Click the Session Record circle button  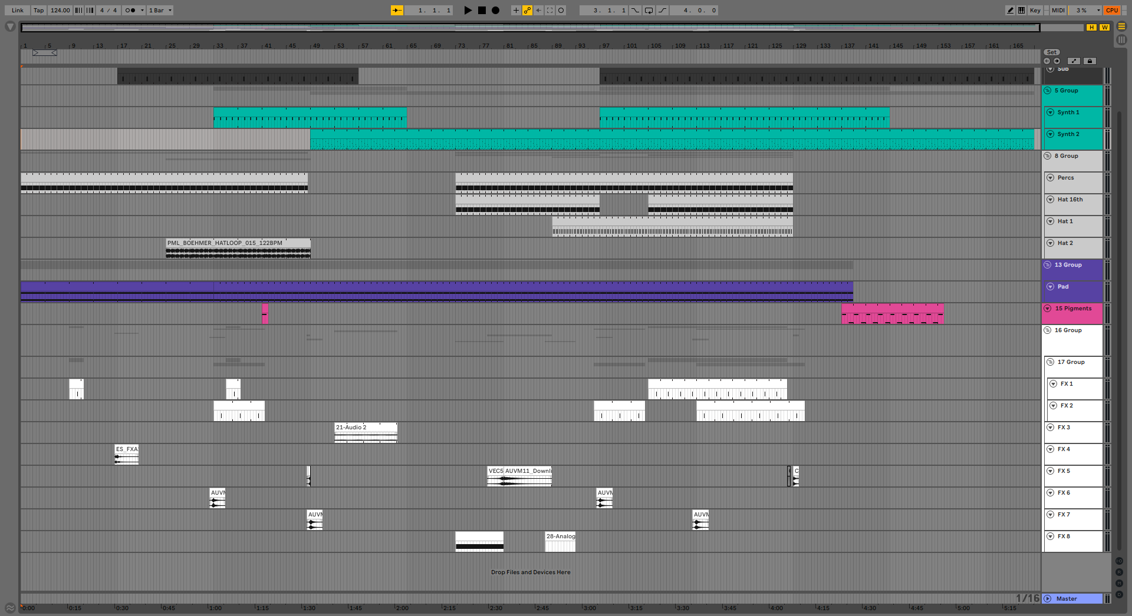coord(561,10)
